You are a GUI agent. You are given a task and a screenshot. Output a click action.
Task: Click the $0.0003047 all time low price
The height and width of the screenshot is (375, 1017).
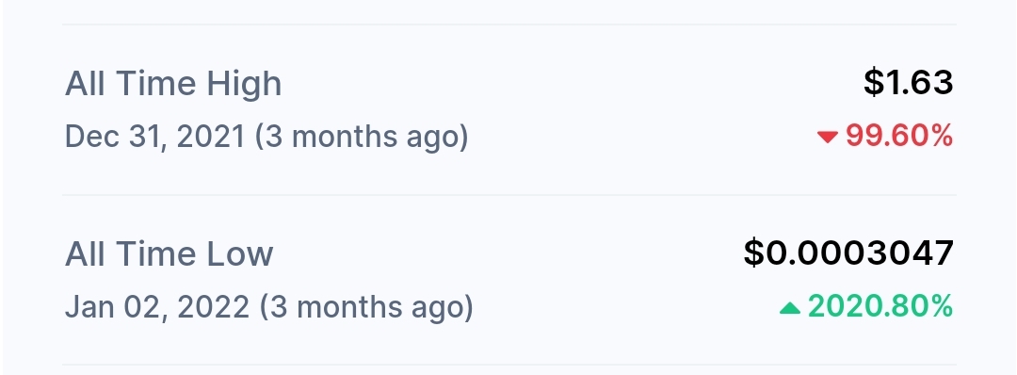(848, 253)
